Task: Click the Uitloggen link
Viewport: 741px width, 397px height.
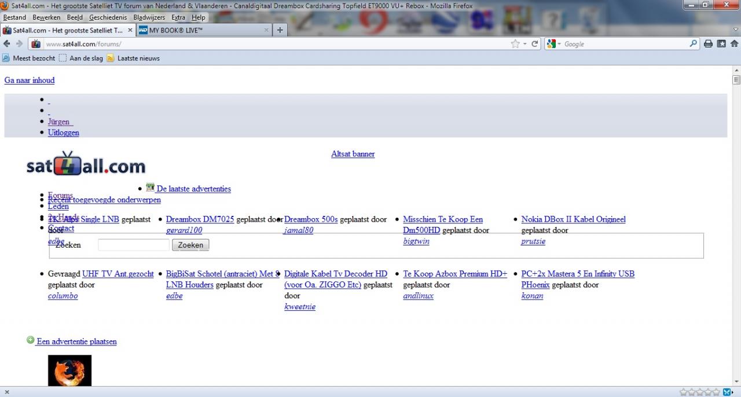Action: 64,133
